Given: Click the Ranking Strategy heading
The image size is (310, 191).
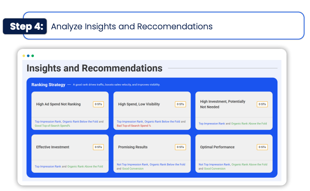Looking at the screenshot, I should tap(48, 85).
